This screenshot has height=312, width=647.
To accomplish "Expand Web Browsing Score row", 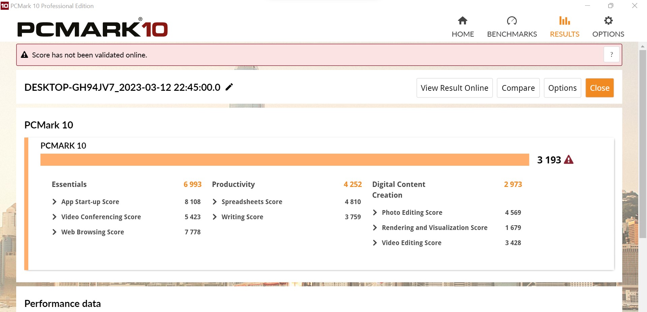I will click(x=54, y=232).
